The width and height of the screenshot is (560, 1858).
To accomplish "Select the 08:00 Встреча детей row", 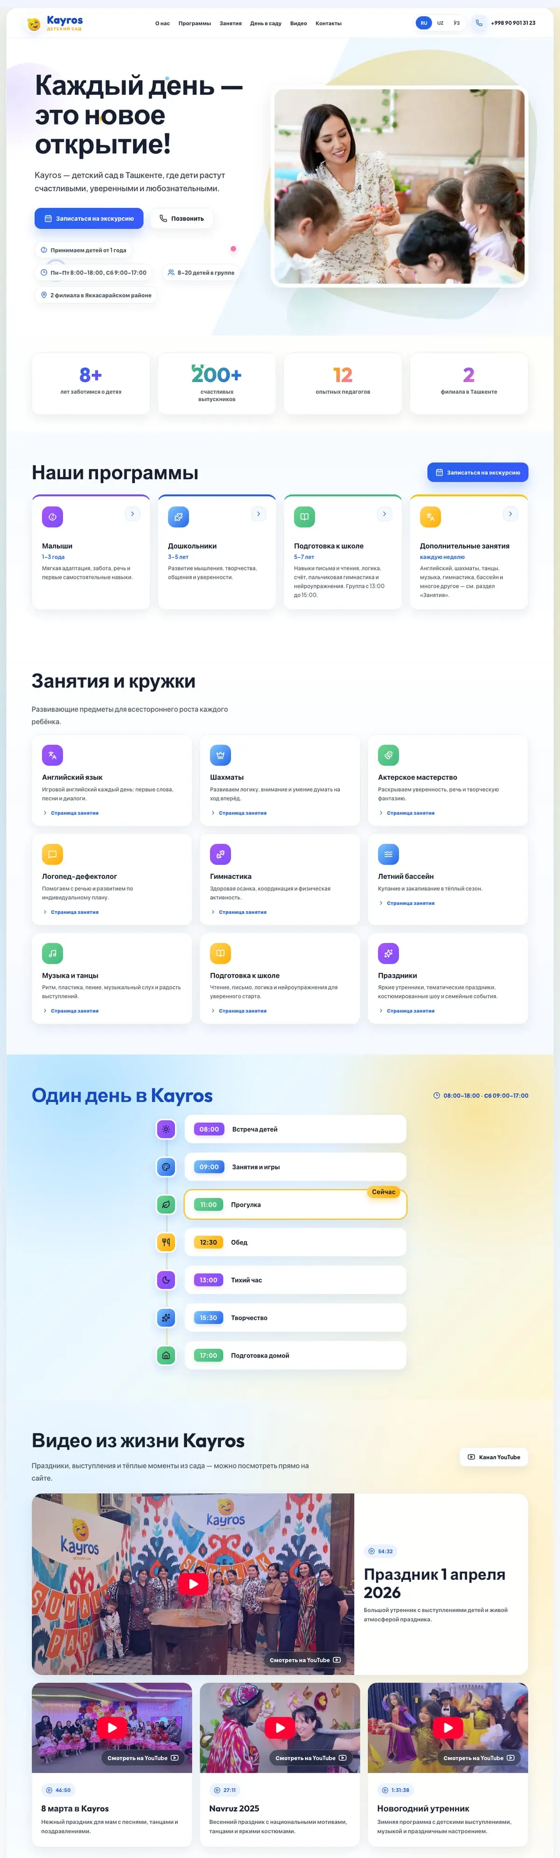I will tap(295, 1129).
